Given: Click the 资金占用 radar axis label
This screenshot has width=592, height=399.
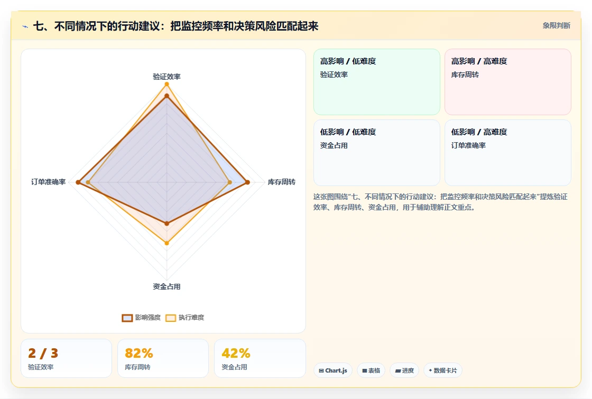Looking at the screenshot, I should (166, 286).
